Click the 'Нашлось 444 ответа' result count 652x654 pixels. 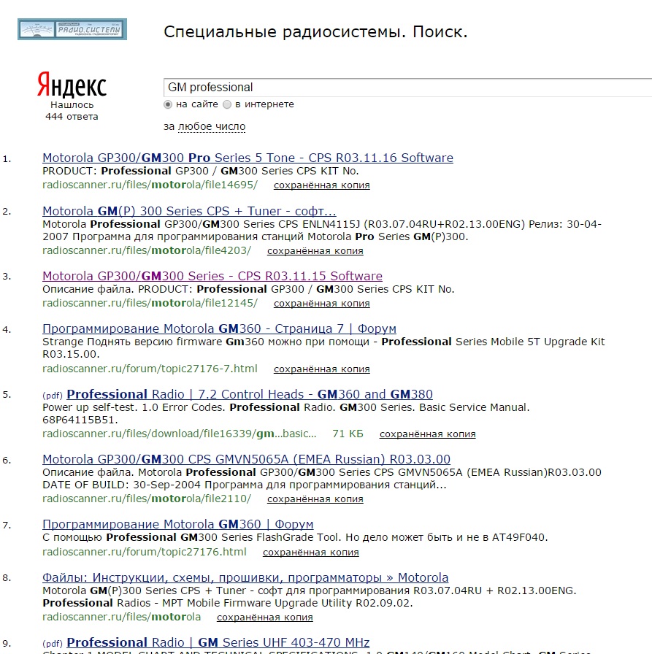coord(72,111)
